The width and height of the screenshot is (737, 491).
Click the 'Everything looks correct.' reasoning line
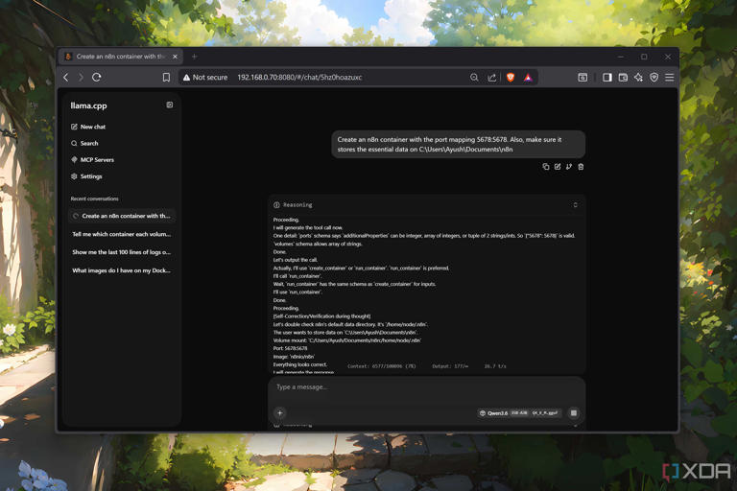click(x=299, y=364)
